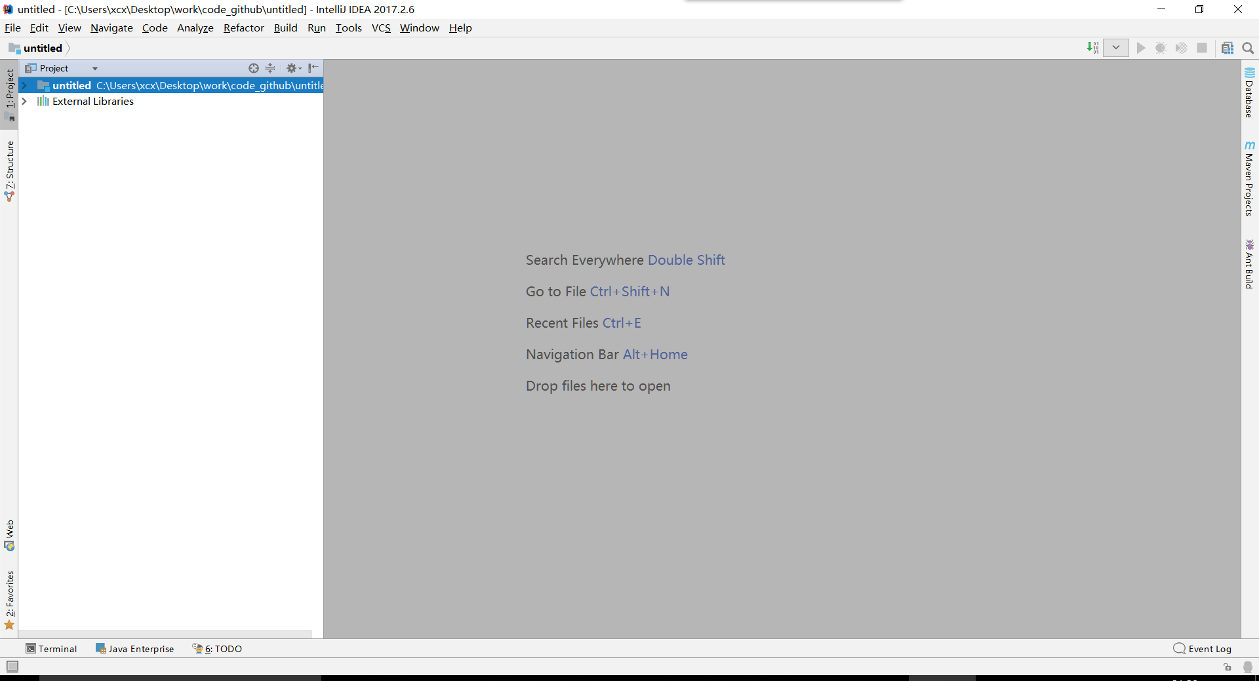Open the View menu
The height and width of the screenshot is (681, 1259).
click(x=70, y=28)
